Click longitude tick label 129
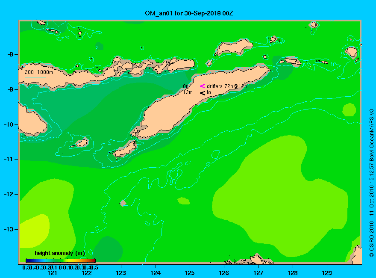The height and width of the screenshot is (278, 376). 327,273
